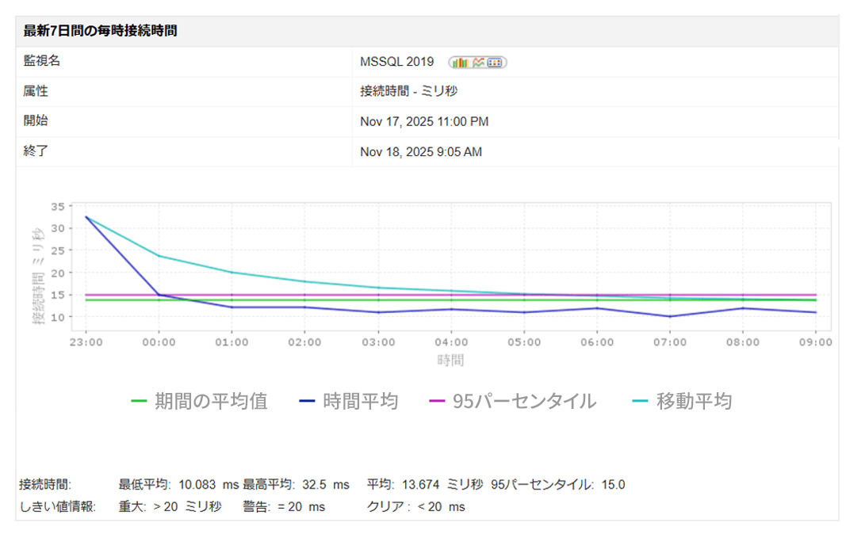Click the 07:00 x-axis tick label
This screenshot has width=846, height=542.
click(x=669, y=342)
